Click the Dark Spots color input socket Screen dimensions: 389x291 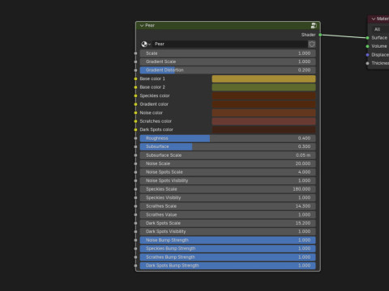[135, 129]
